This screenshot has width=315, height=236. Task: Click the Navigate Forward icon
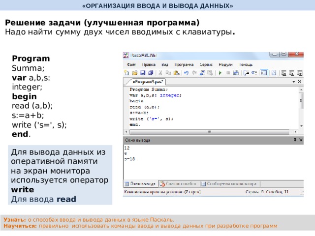click(x=210, y=73)
